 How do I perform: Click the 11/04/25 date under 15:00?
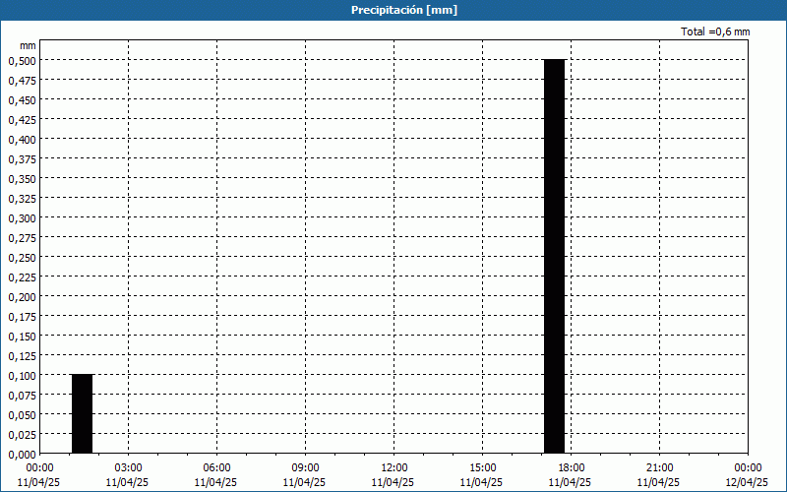481,482
